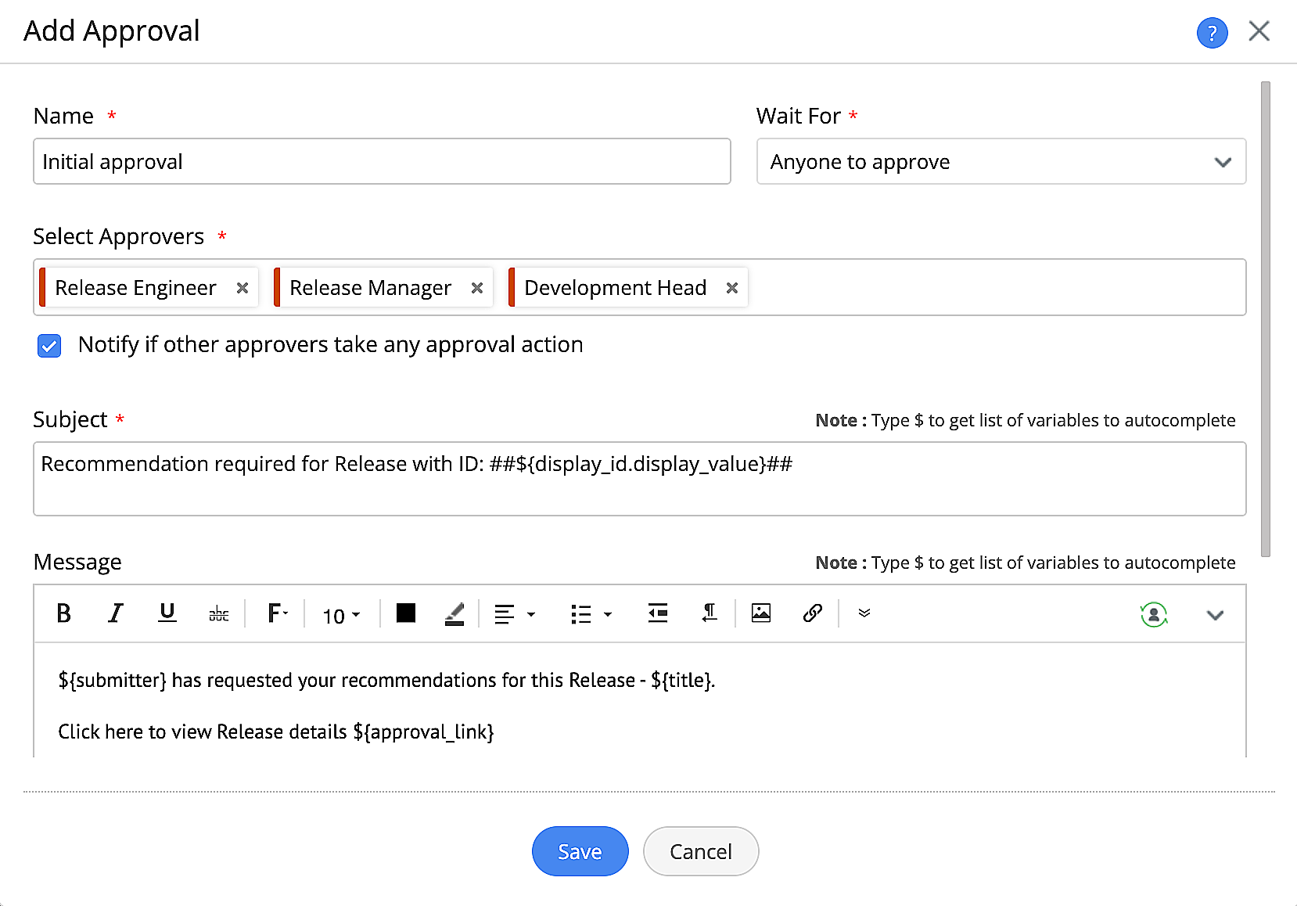Image resolution: width=1297 pixels, height=906 pixels.
Task: Increase text indent in the message
Action: 658,613
